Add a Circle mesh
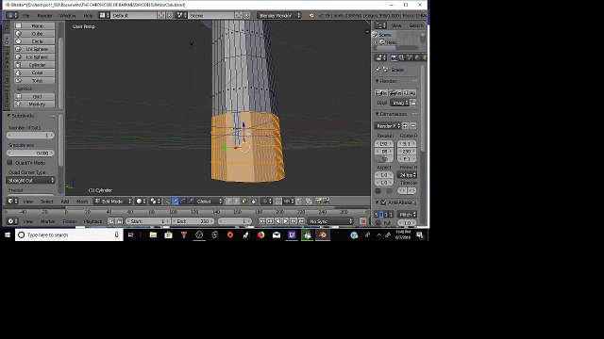Screen dimensions: 604x339 point(34,41)
